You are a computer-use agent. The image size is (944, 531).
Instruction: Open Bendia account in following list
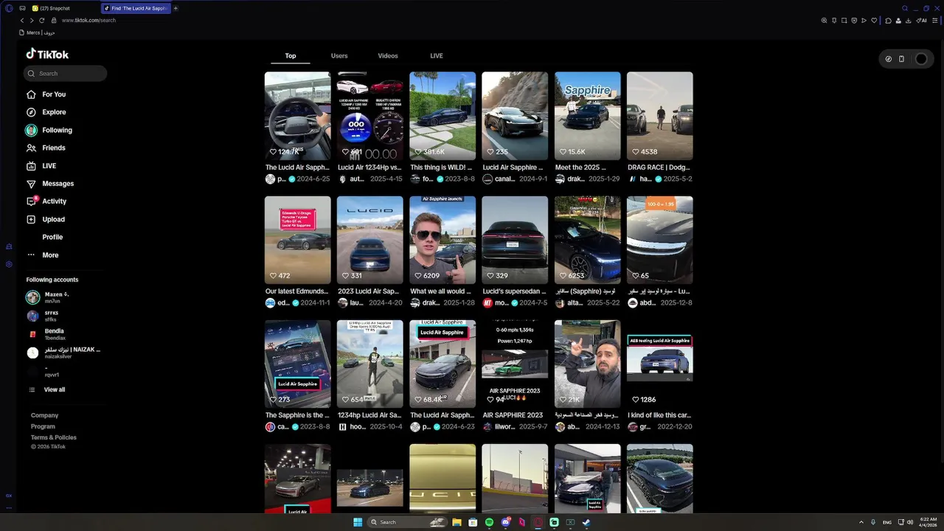click(x=63, y=334)
